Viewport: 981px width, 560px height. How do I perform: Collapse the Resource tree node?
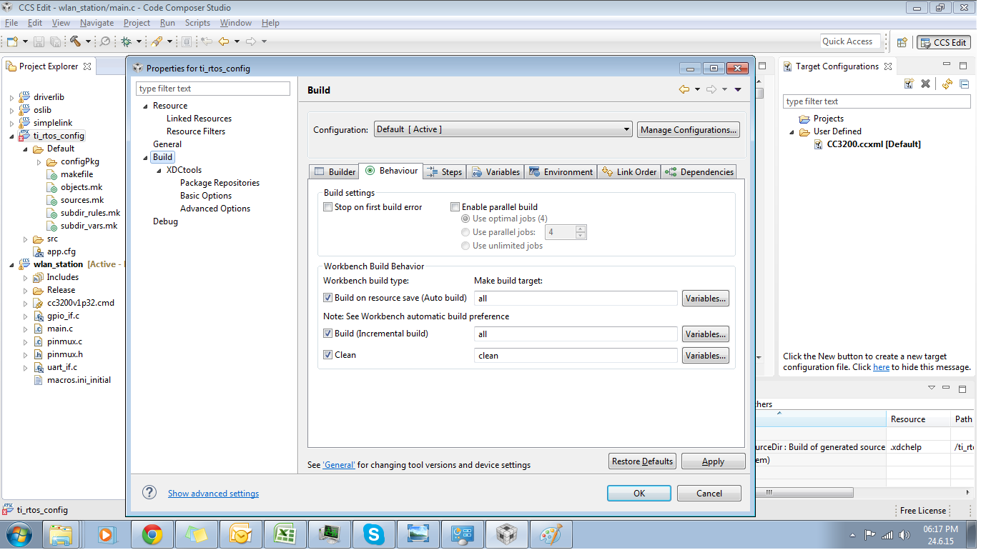[146, 106]
